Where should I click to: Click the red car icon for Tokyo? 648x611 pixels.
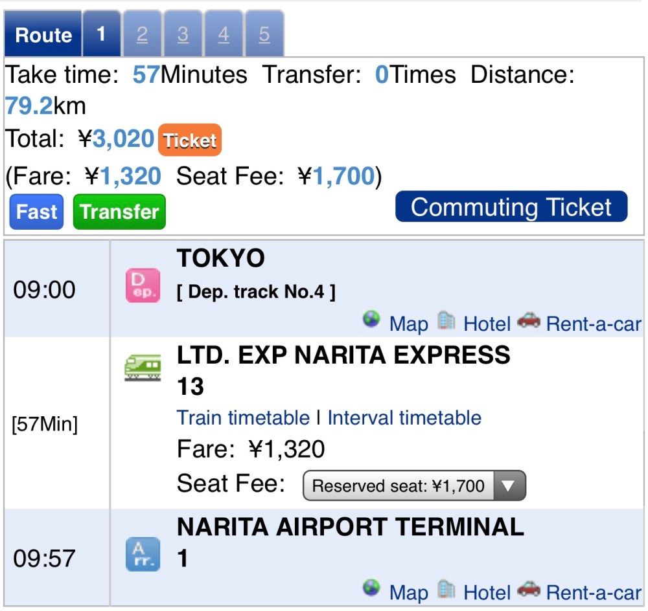(x=529, y=320)
